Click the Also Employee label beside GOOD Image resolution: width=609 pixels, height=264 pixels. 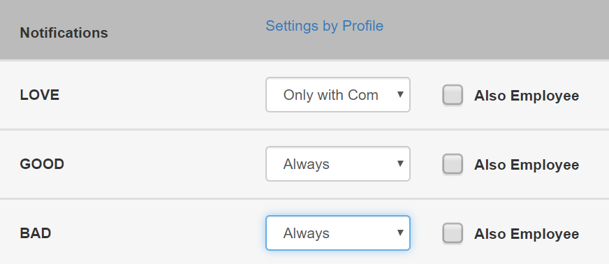527,165
